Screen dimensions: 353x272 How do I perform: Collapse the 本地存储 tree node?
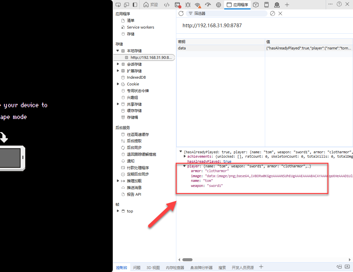click(117, 51)
